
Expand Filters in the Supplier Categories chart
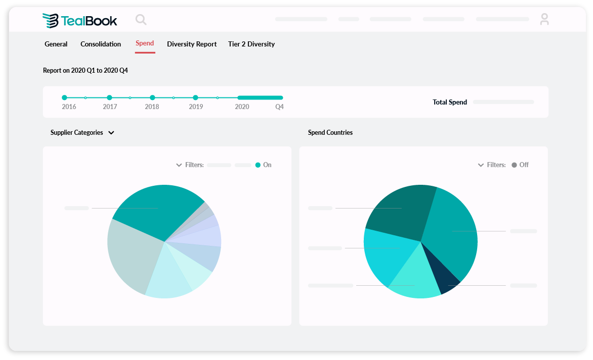pos(179,165)
